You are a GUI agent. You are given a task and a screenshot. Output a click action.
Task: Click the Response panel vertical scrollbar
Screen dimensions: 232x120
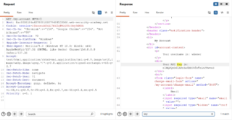pos(230,92)
